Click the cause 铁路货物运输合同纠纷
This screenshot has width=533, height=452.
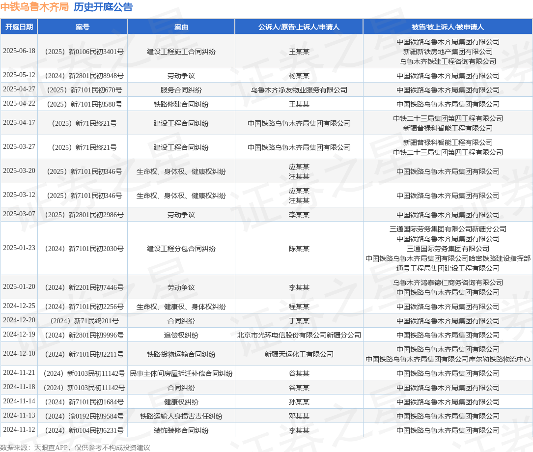[x=181, y=354]
